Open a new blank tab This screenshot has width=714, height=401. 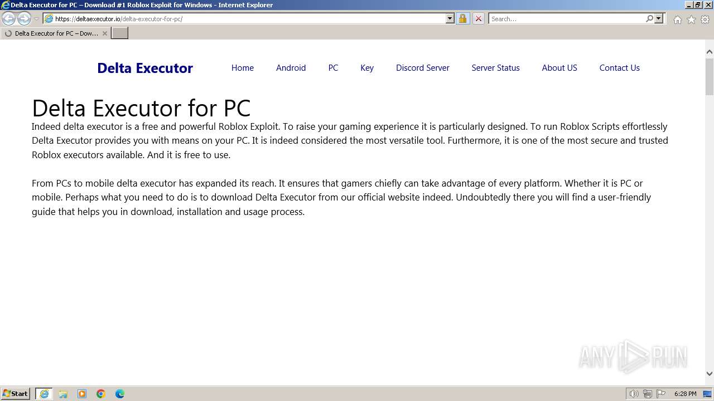tap(120, 33)
